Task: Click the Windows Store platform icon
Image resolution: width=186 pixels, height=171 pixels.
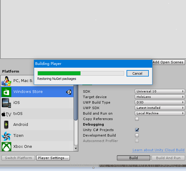Action: 6,92
